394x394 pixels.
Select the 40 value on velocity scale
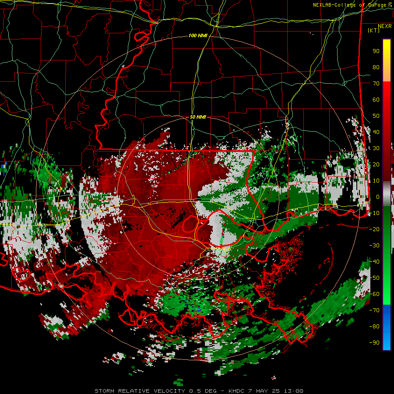(376, 132)
